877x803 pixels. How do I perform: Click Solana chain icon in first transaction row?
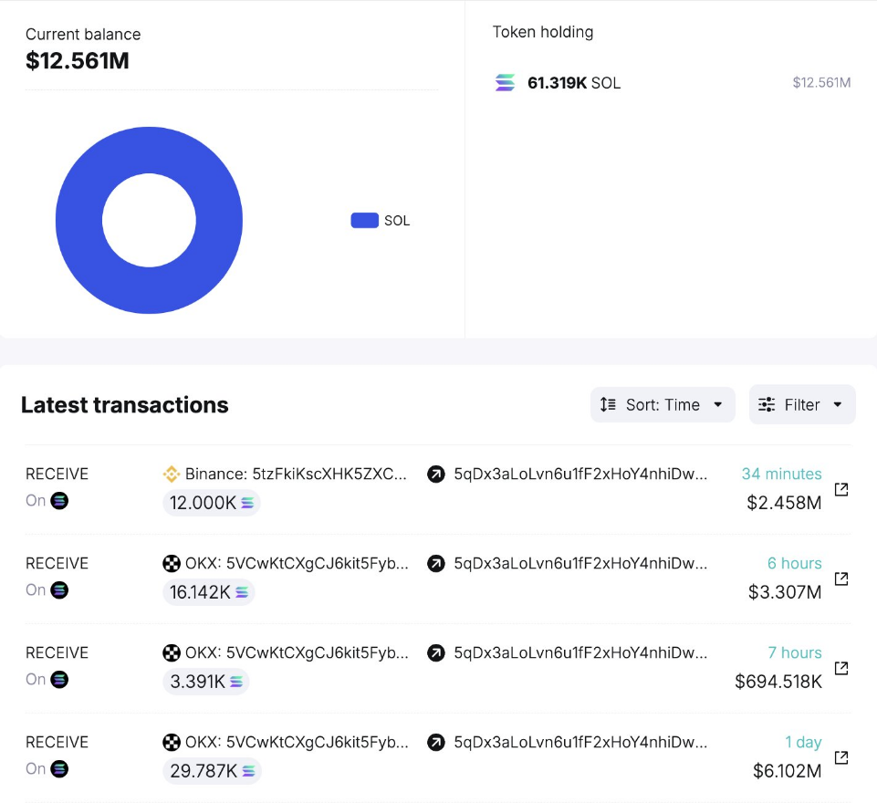[x=59, y=501]
